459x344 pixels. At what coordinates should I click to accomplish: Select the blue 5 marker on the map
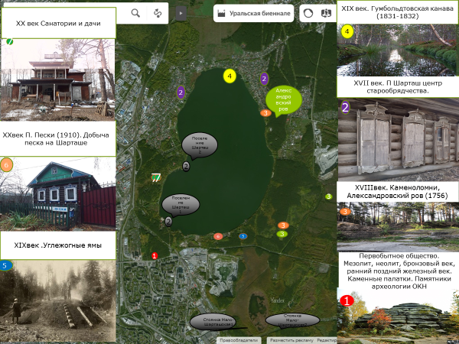click(243, 235)
